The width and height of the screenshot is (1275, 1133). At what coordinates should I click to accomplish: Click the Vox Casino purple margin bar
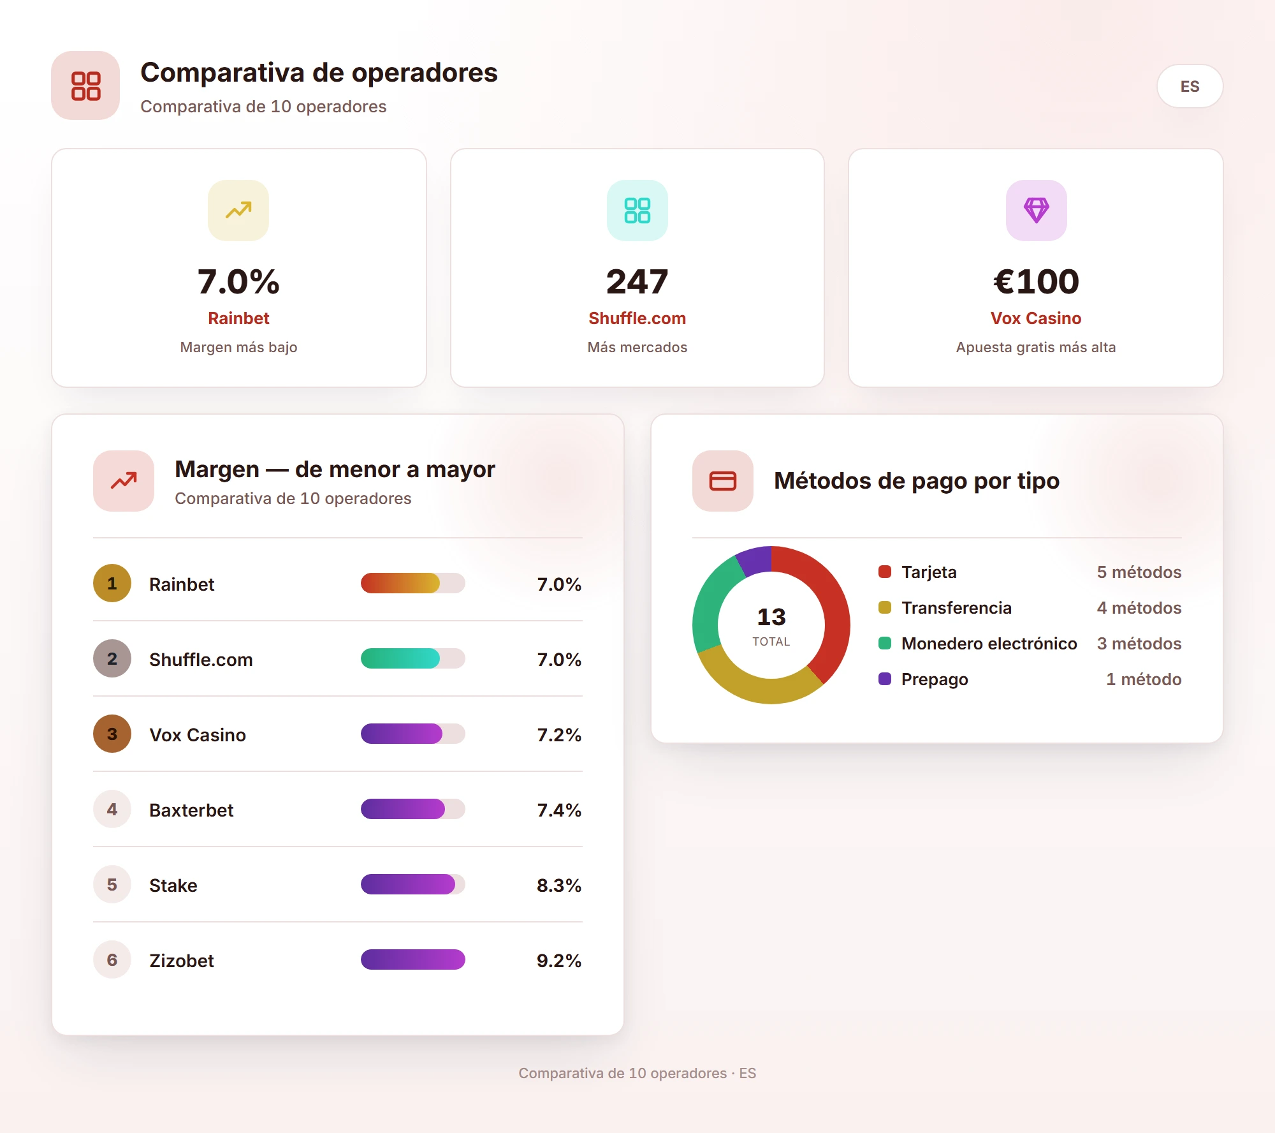pos(402,734)
